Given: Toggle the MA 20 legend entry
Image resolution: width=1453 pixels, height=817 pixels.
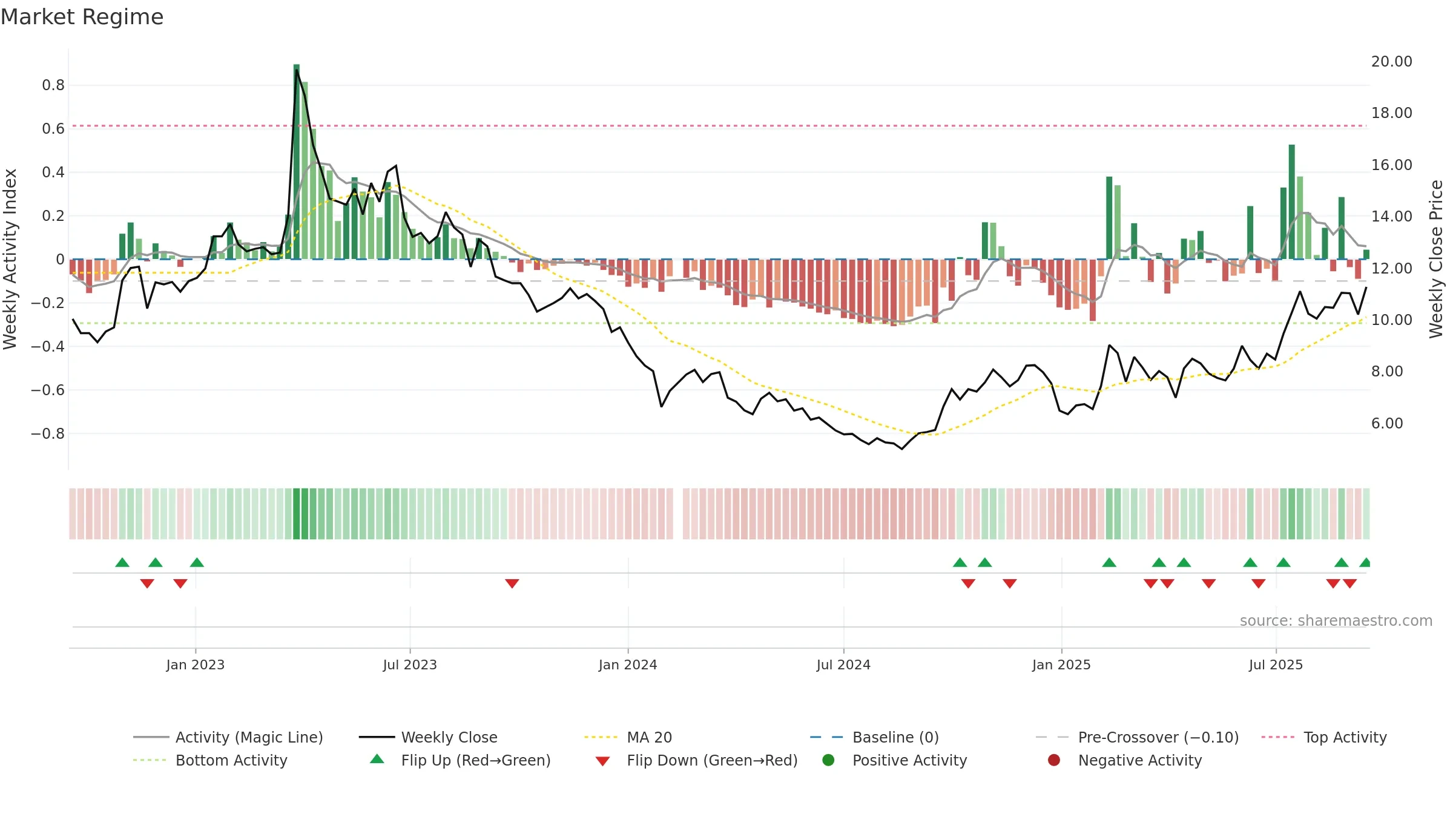Looking at the screenshot, I should (x=628, y=737).
